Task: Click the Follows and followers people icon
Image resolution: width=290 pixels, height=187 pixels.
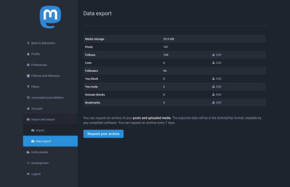Action: pos(28,76)
